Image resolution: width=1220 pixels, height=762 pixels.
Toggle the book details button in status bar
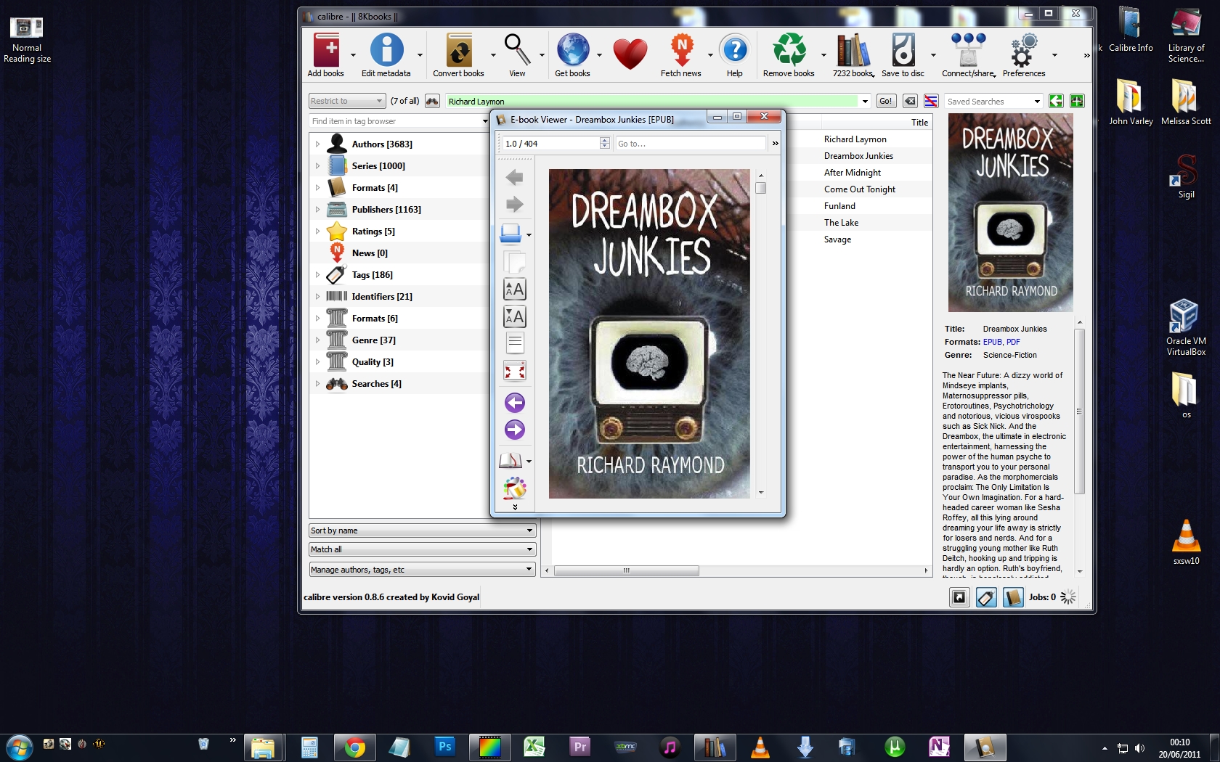pyautogui.click(x=1013, y=597)
